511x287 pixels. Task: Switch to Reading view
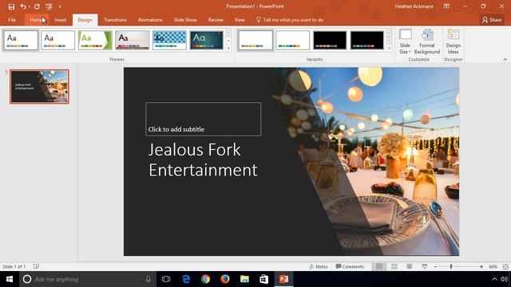tap(410, 266)
